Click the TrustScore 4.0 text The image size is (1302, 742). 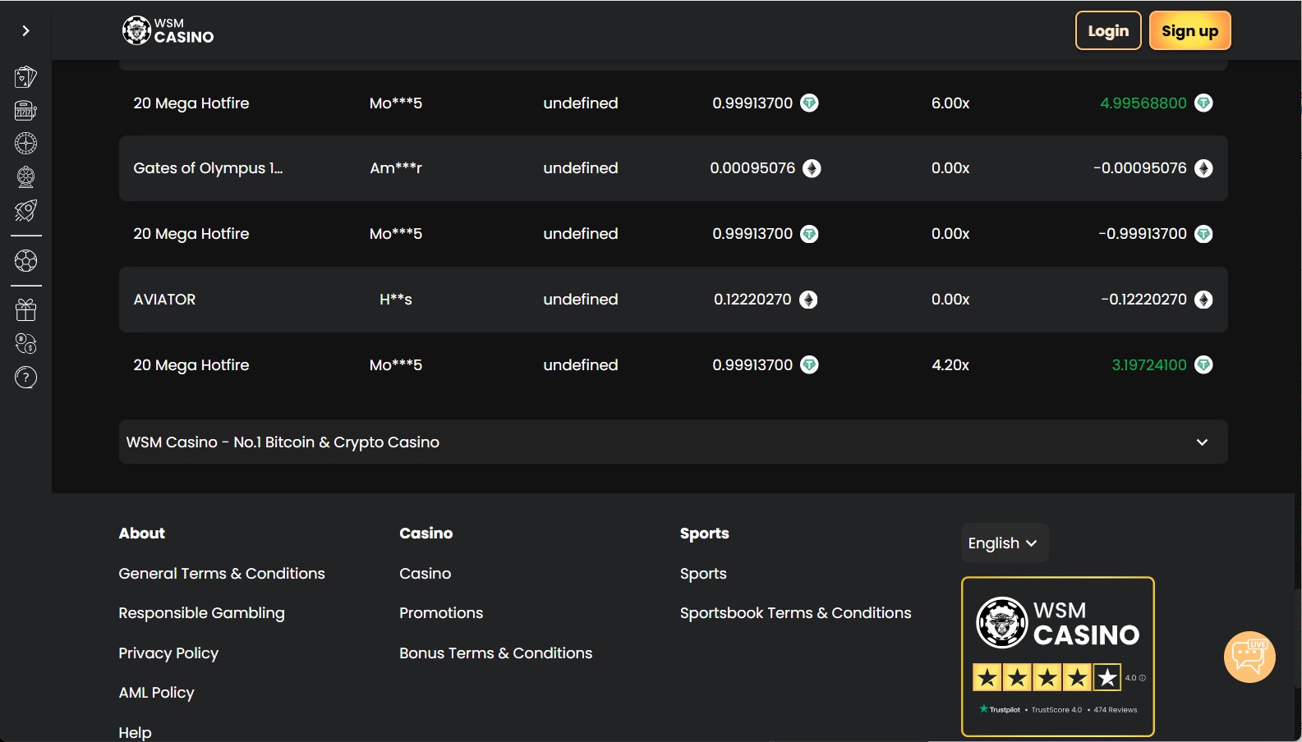tap(1056, 710)
